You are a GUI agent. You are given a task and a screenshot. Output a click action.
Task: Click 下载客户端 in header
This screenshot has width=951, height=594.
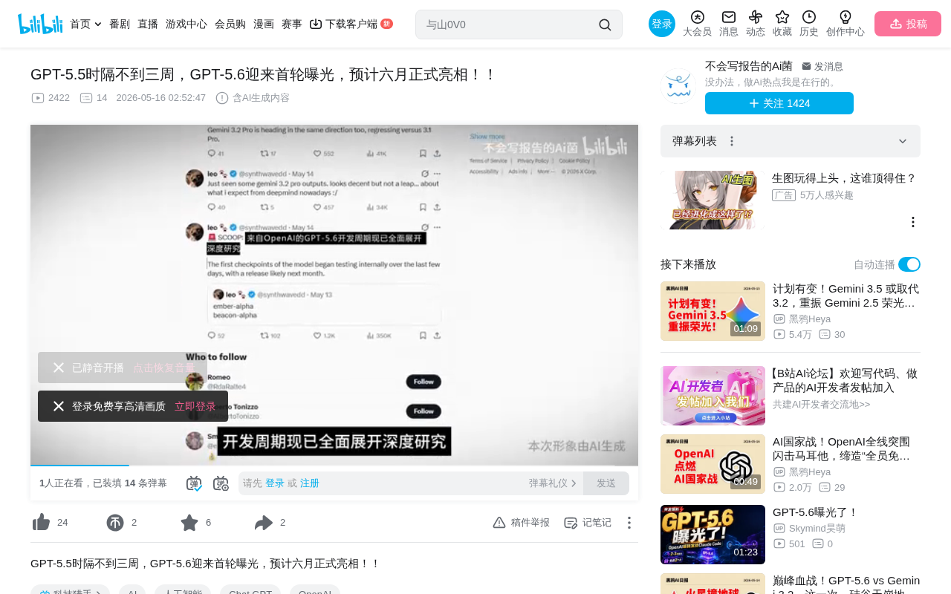pos(351,24)
